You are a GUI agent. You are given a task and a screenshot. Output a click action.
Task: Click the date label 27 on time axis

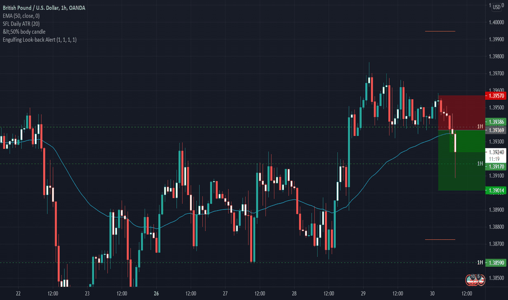point(225,293)
